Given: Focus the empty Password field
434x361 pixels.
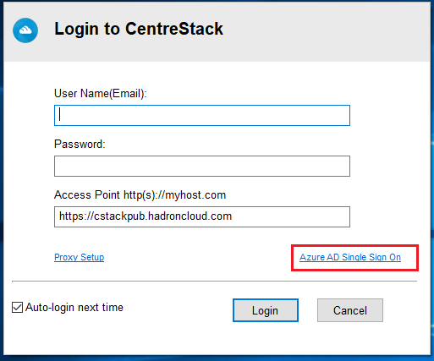Looking at the screenshot, I should coord(202,166).
